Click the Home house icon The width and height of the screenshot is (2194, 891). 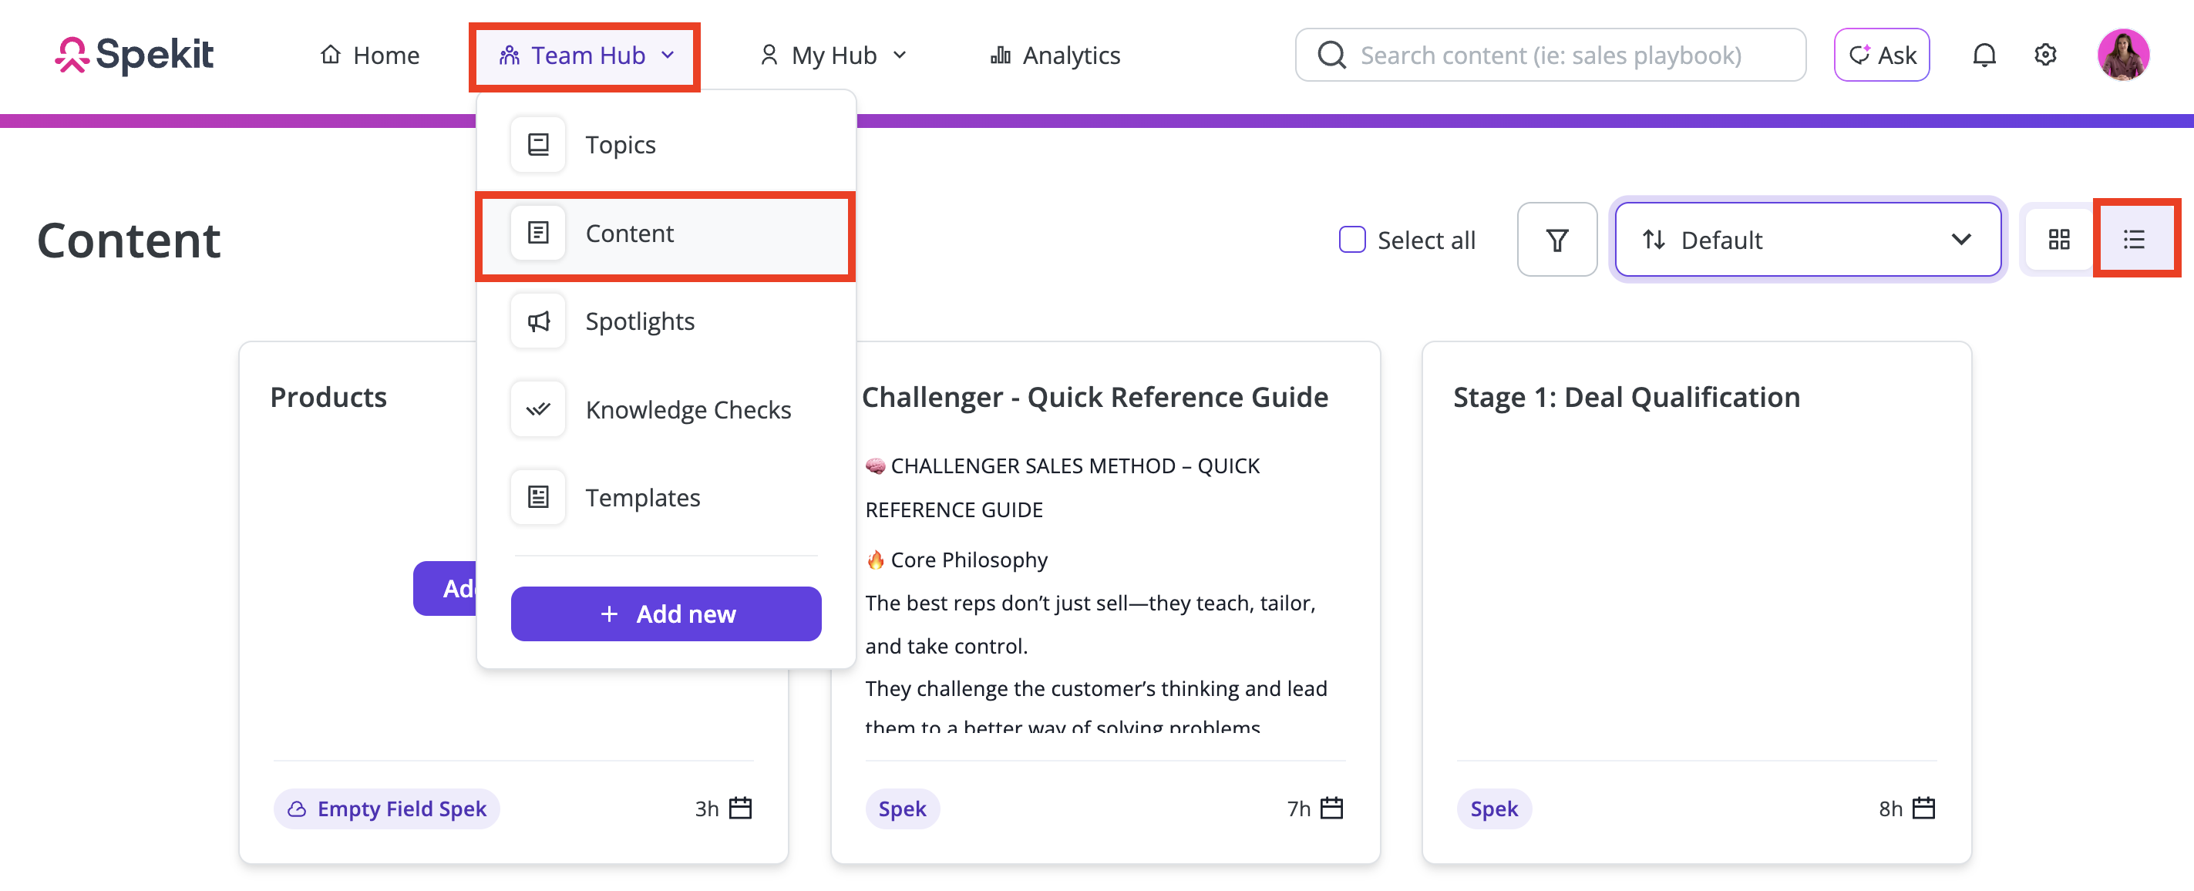pos(331,55)
